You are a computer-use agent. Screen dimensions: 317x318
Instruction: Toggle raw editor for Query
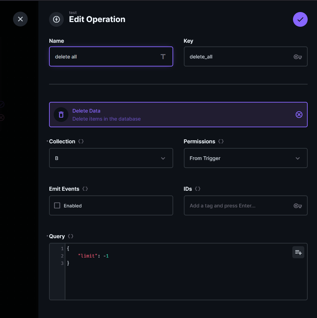coord(70,236)
